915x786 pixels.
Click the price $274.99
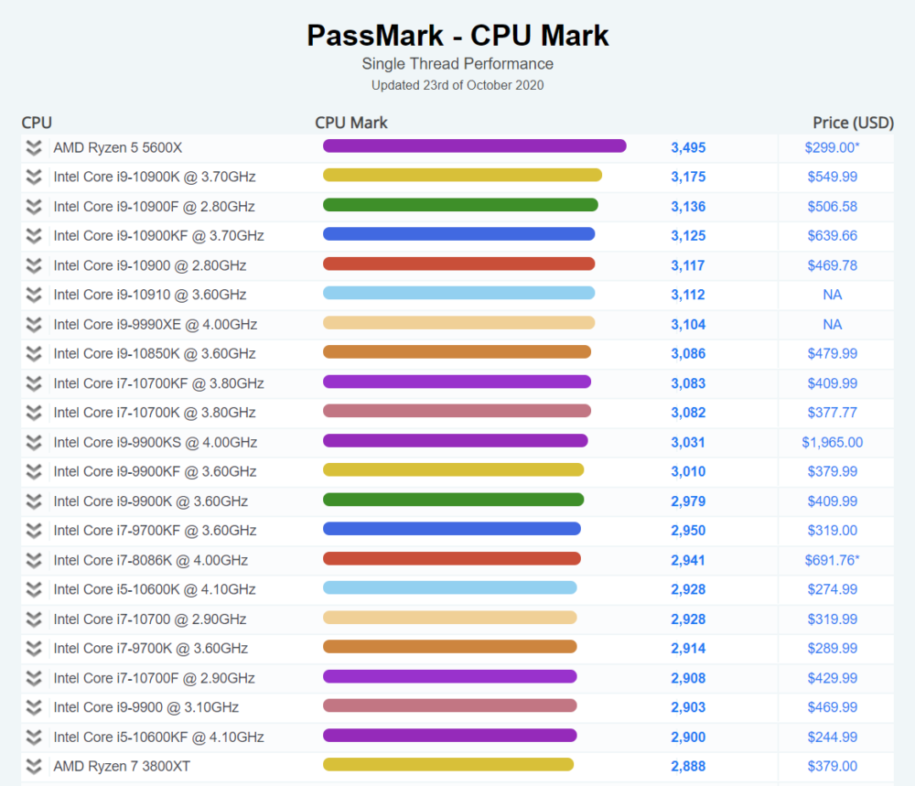click(x=832, y=589)
